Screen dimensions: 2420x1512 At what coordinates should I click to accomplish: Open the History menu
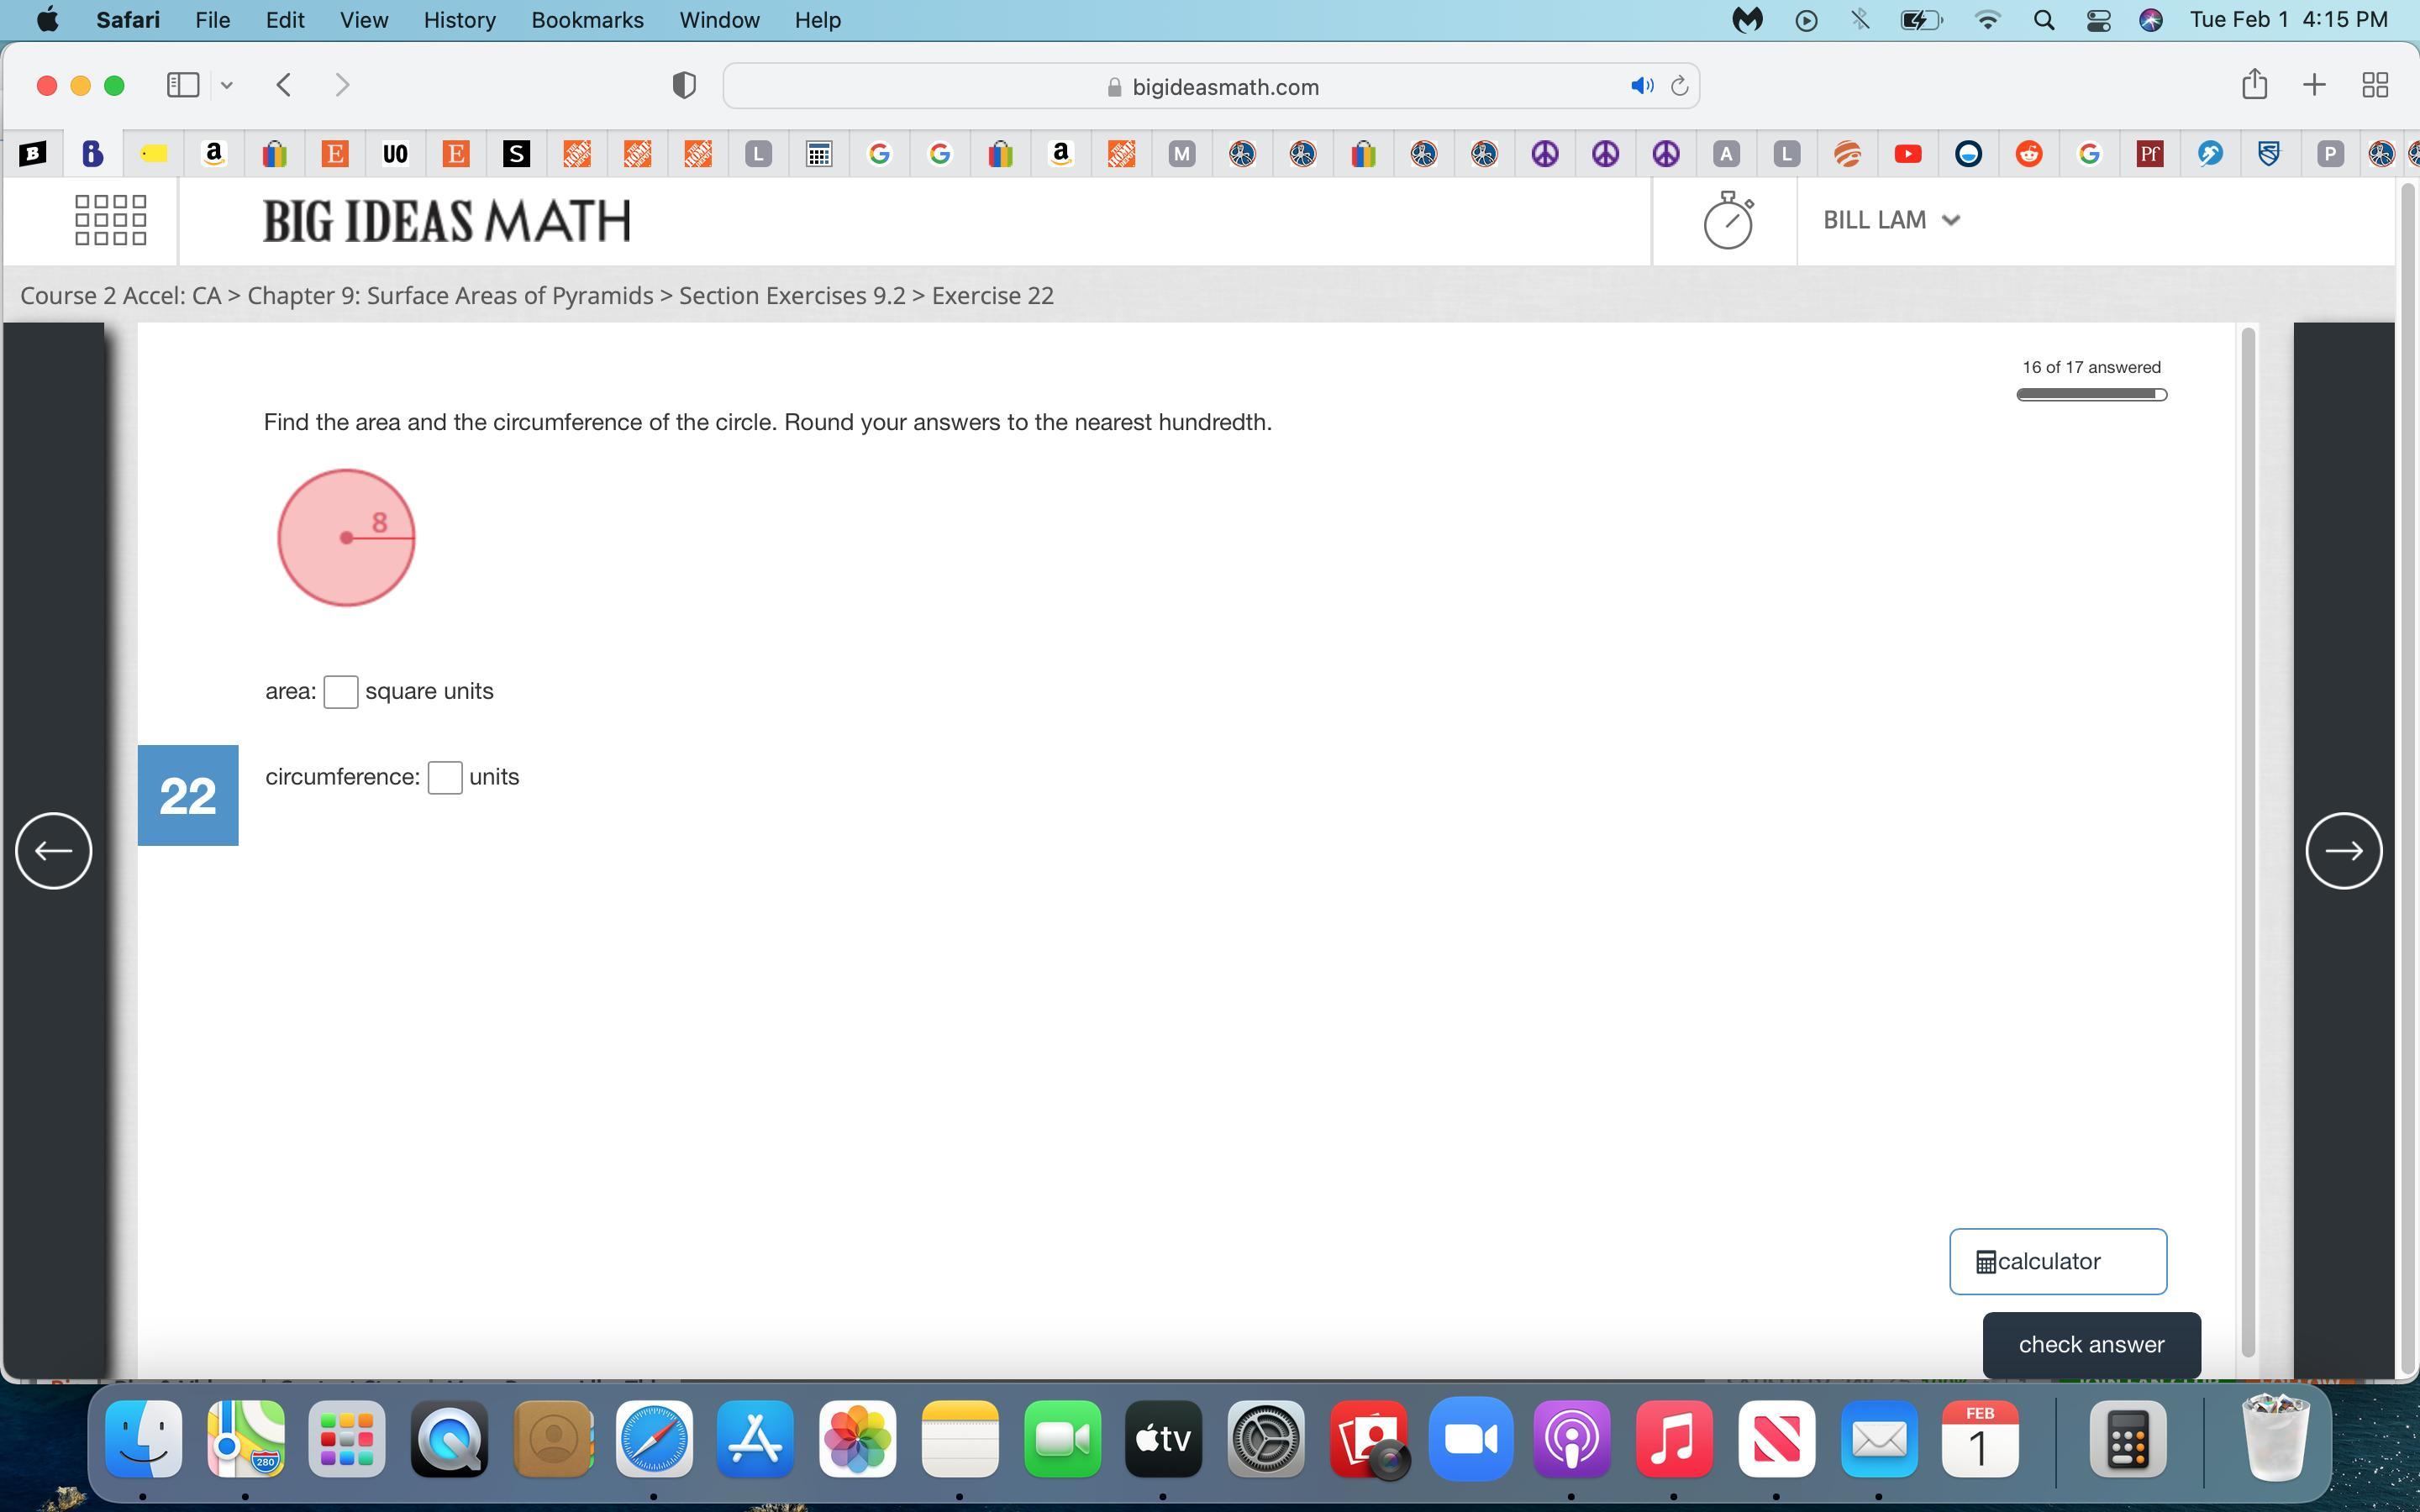459,20
